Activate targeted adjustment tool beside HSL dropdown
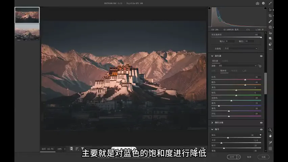Image resolution: width=288 pixels, height=162 pixels. (260, 66)
